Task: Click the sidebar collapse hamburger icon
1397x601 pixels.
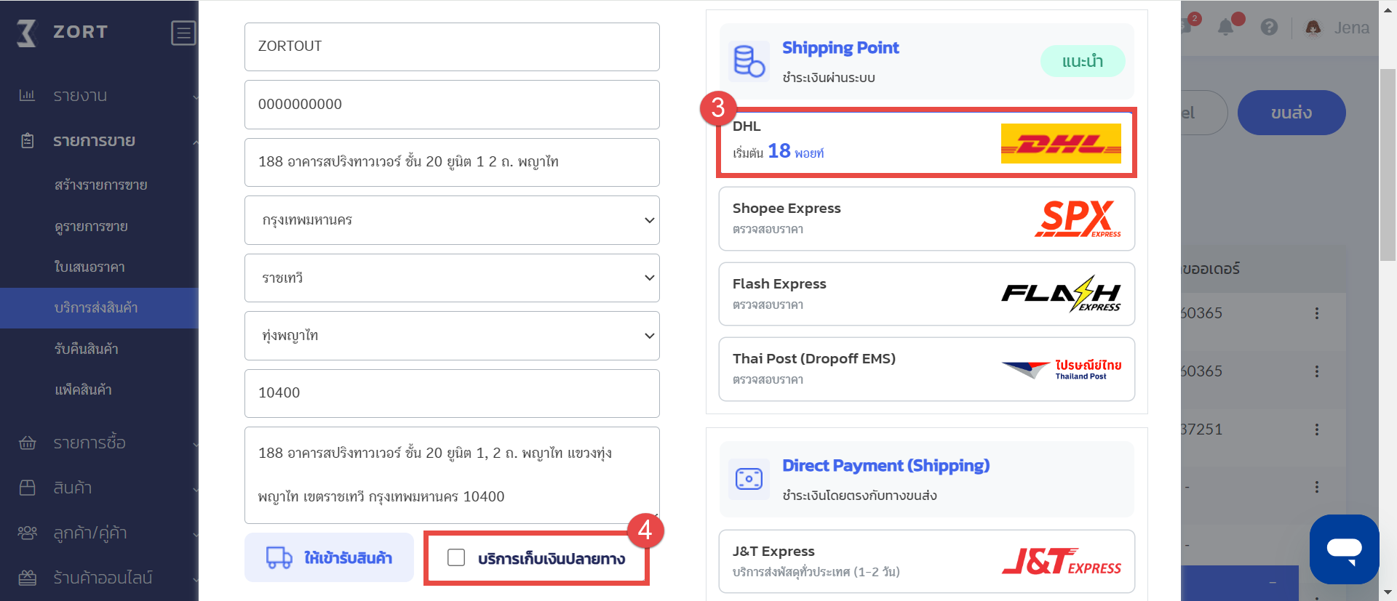Action: click(183, 33)
